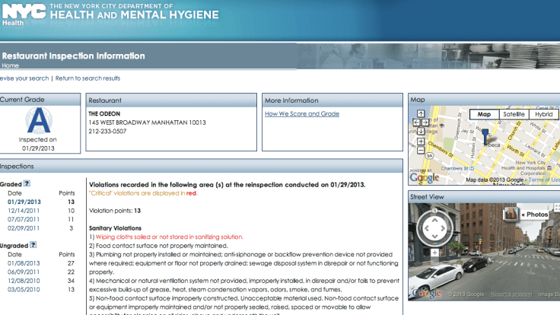Click the grade A badge icon

[38, 120]
